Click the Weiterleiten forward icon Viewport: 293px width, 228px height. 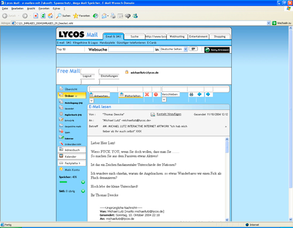[x=121, y=94]
